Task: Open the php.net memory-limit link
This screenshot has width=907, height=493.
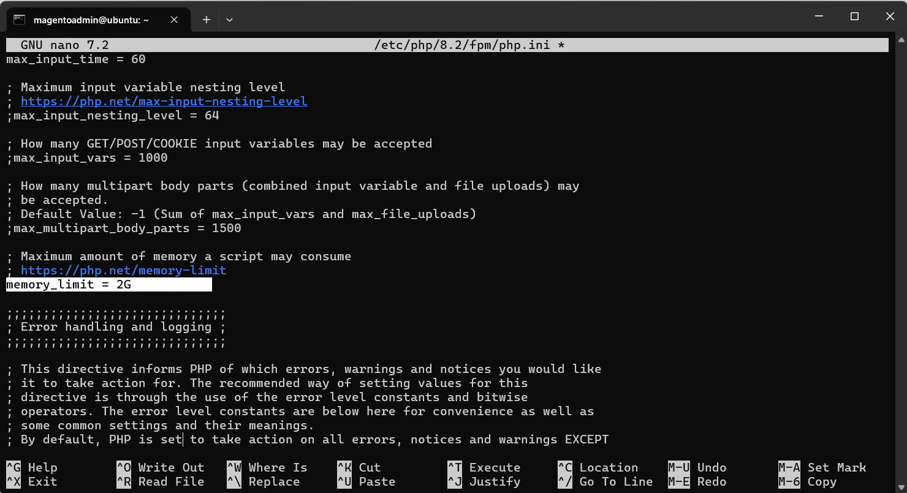Action: [123, 270]
